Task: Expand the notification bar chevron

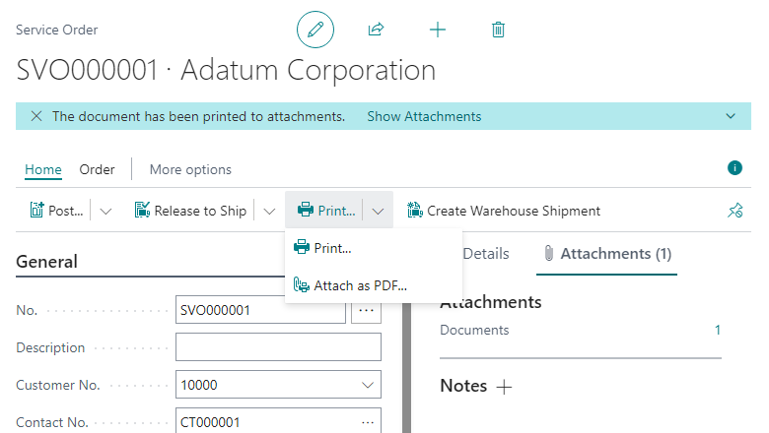Action: tap(731, 116)
